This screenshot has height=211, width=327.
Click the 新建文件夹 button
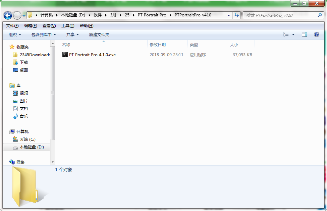(99, 35)
